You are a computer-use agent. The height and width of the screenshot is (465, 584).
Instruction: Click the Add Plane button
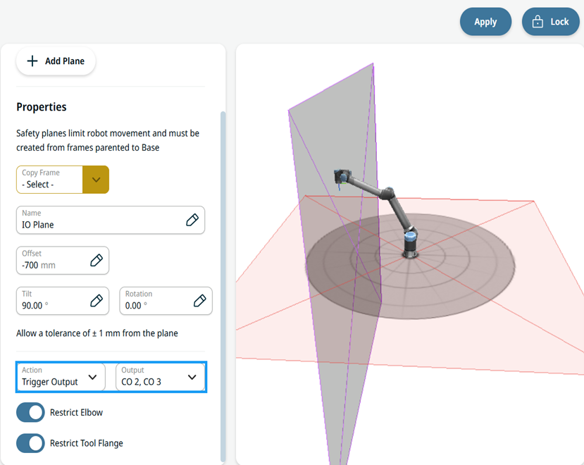click(x=56, y=61)
